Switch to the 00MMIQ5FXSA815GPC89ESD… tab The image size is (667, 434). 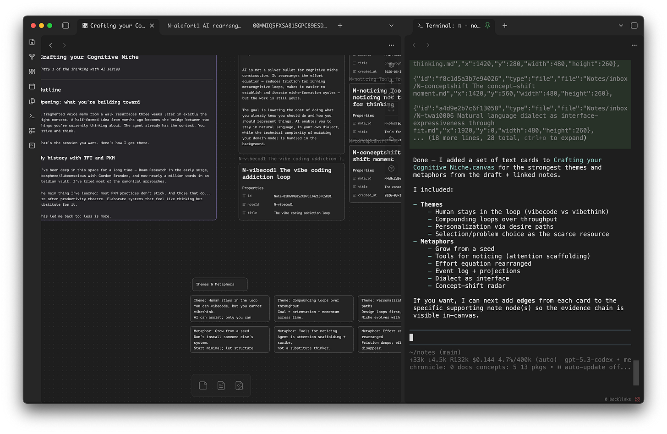tap(290, 26)
